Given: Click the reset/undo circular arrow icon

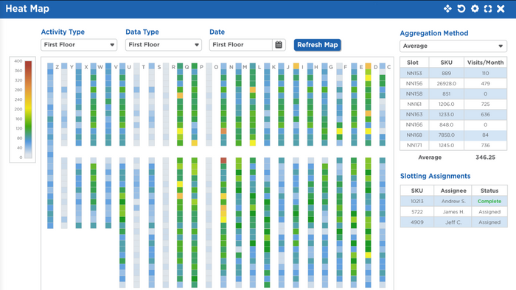Looking at the screenshot, I should pyautogui.click(x=461, y=9).
